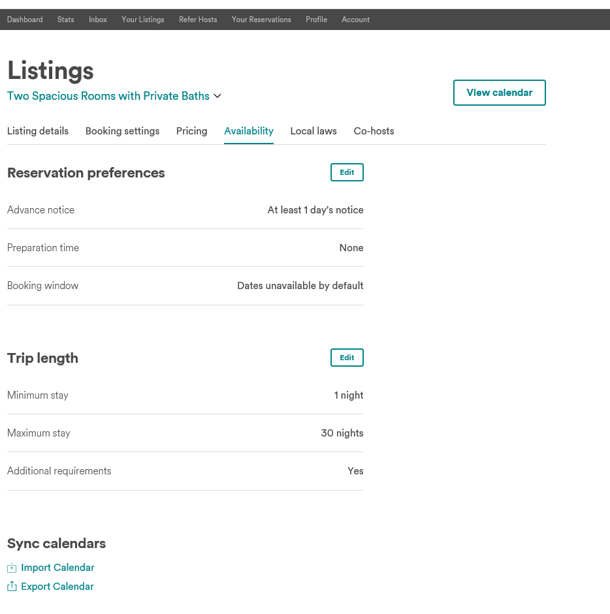Switch to the Co-hosts tab
The image size is (610, 614).
coord(374,131)
